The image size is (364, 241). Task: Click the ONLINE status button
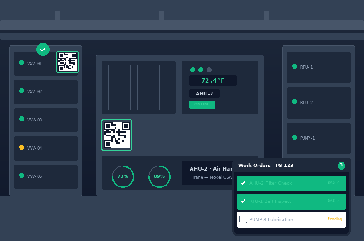(x=202, y=105)
